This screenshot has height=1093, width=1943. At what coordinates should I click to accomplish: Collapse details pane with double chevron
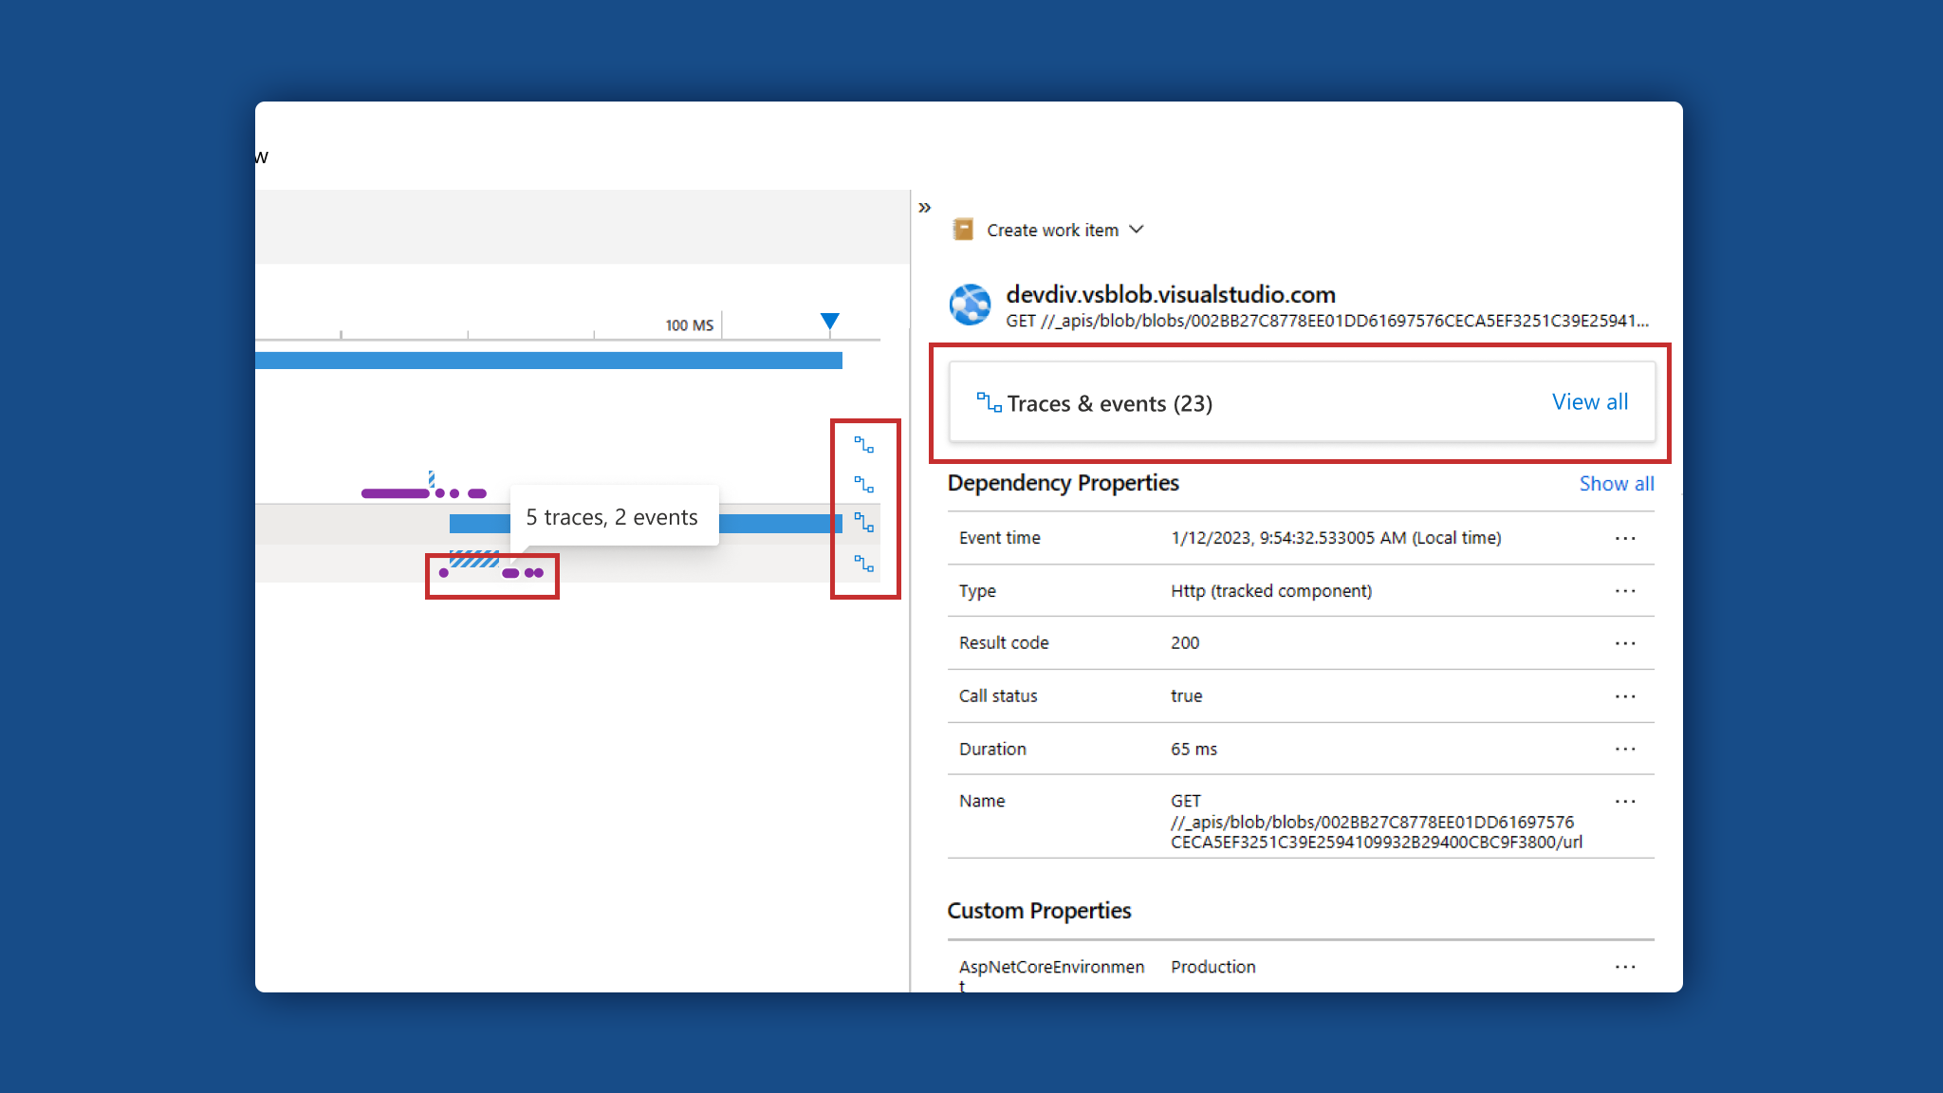tap(924, 208)
